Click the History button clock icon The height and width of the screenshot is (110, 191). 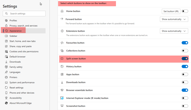62,66
